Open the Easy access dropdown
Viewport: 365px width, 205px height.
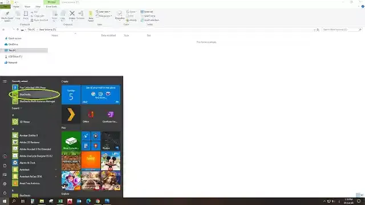click(x=104, y=16)
